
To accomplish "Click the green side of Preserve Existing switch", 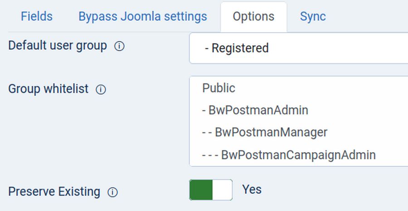I will click(201, 190).
